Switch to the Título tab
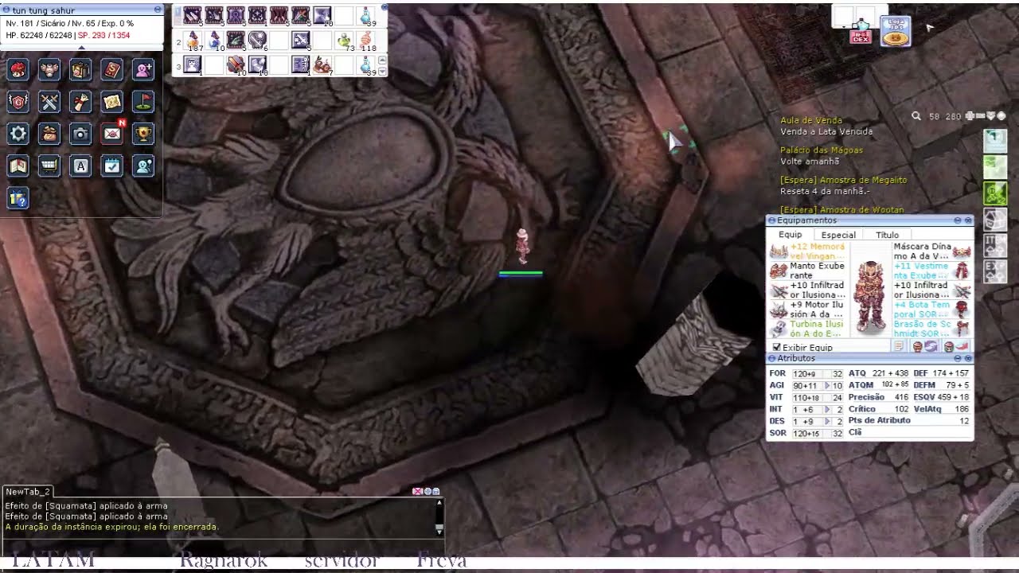1019x573 pixels. tap(887, 235)
